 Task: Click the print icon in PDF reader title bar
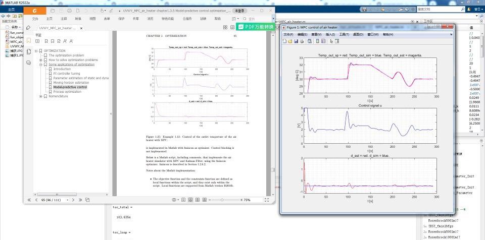point(70,11)
